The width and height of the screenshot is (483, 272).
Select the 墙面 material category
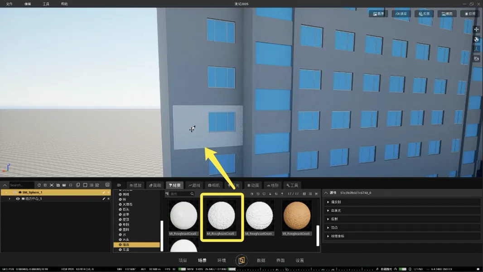(x=137, y=244)
